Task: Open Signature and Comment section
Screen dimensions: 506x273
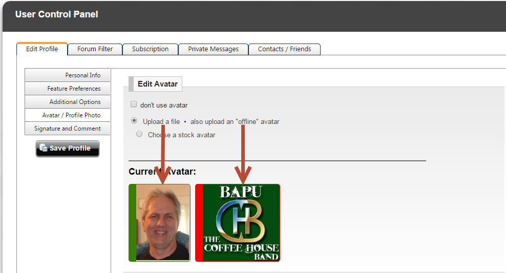Action: click(68, 129)
